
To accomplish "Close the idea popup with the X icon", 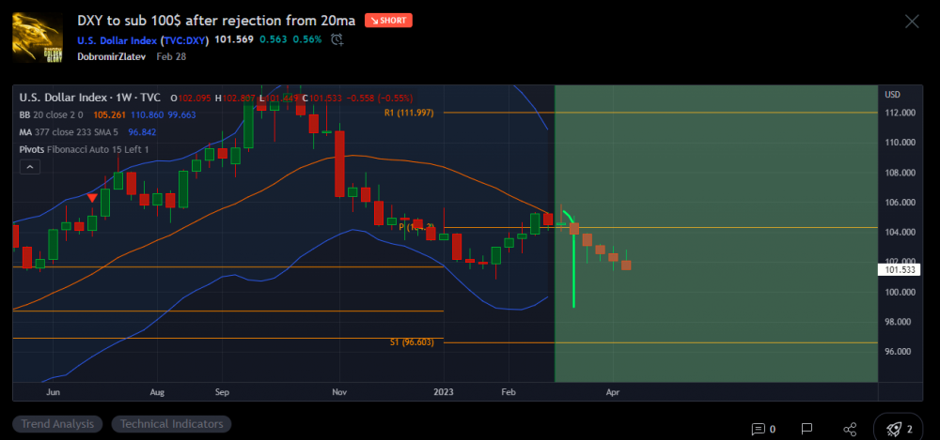I will [911, 23].
